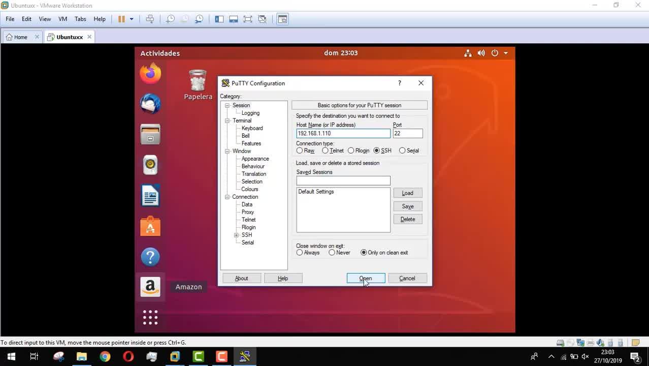Select Colours in the category tree
649x366 pixels.
[249, 189]
